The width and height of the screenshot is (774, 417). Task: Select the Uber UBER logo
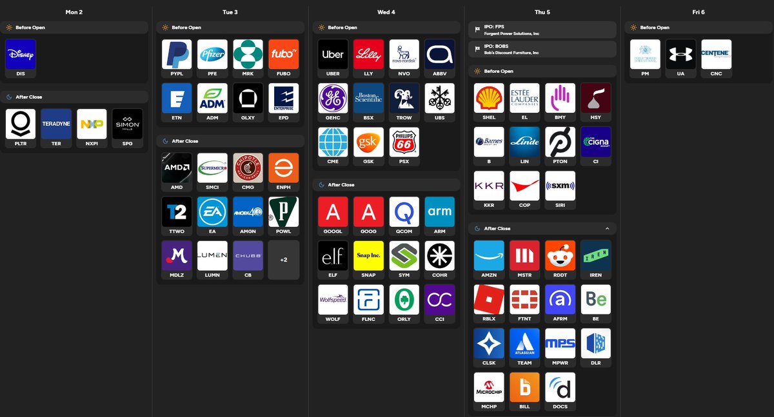tap(333, 54)
